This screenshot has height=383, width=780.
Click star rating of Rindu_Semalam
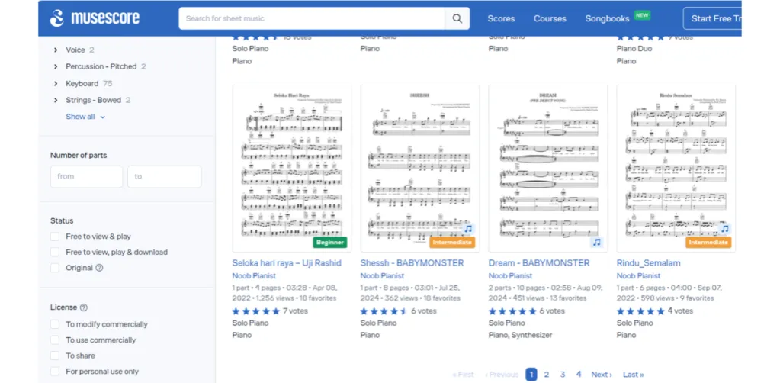640,311
